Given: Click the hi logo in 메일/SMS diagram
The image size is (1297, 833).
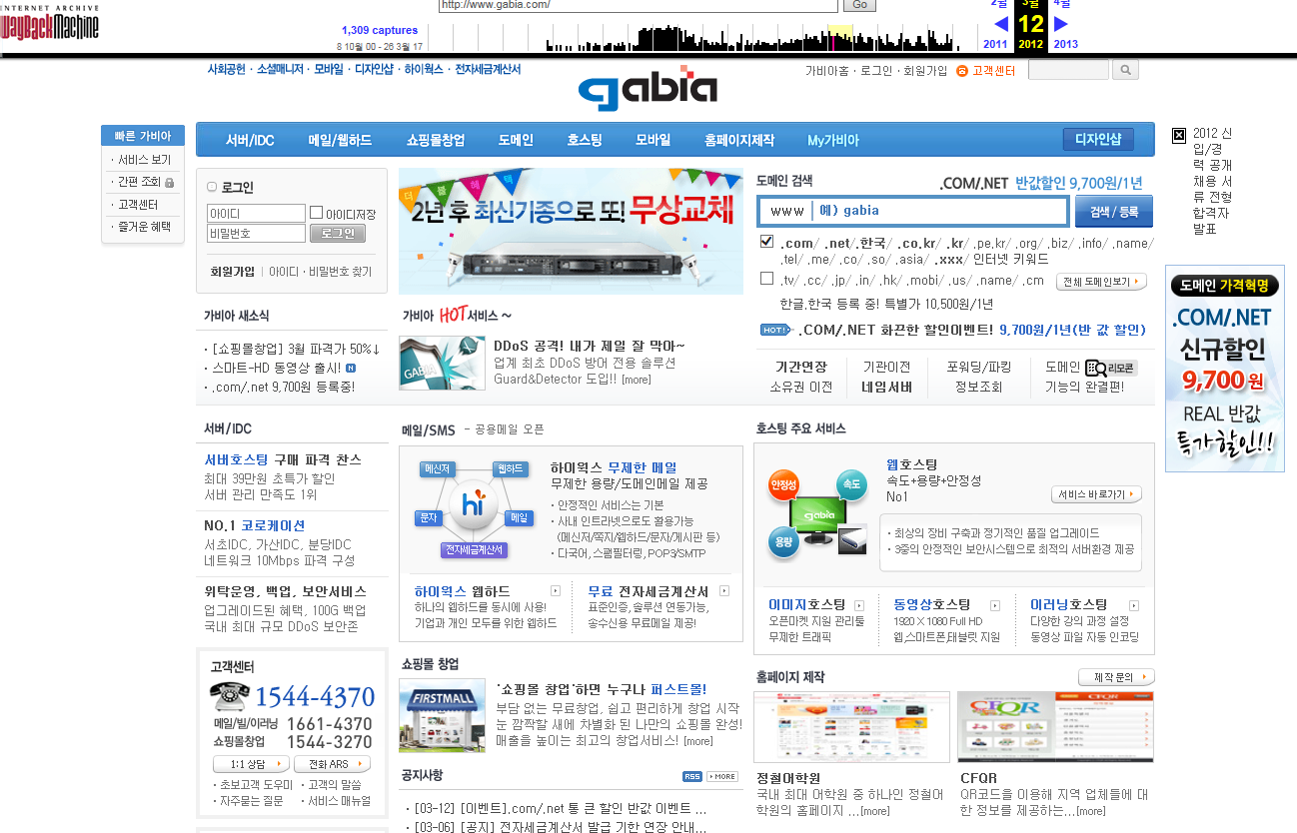Looking at the screenshot, I should pyautogui.click(x=474, y=505).
